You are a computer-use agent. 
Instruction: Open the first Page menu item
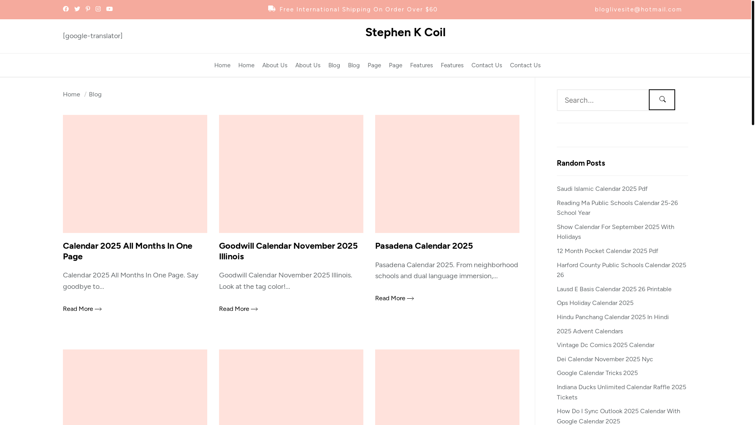pos(374,65)
